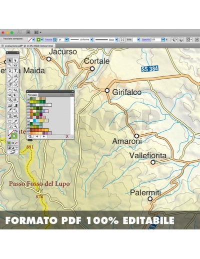The height and width of the screenshot is (259, 200).
Task: Open the Arrange Documents dropdown
Action: [x=37, y=33]
